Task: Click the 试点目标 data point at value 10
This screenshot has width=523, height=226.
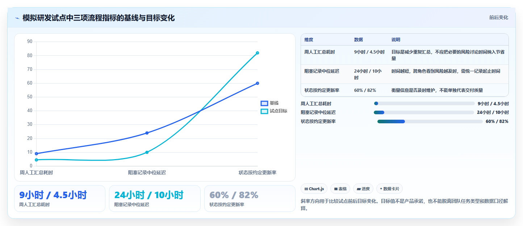Action: coord(147,152)
